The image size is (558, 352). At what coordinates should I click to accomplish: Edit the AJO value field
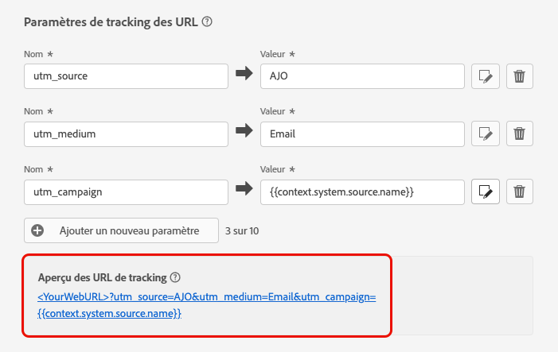click(362, 76)
